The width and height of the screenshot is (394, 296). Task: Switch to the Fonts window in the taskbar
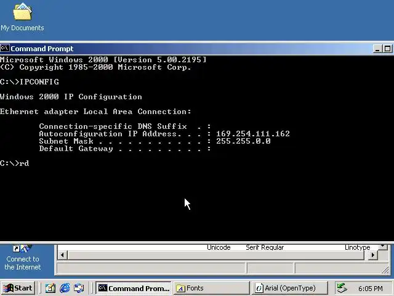(211, 288)
